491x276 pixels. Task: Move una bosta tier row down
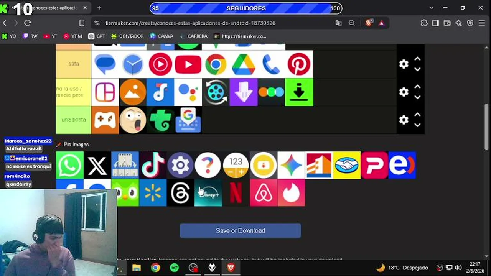(417, 125)
